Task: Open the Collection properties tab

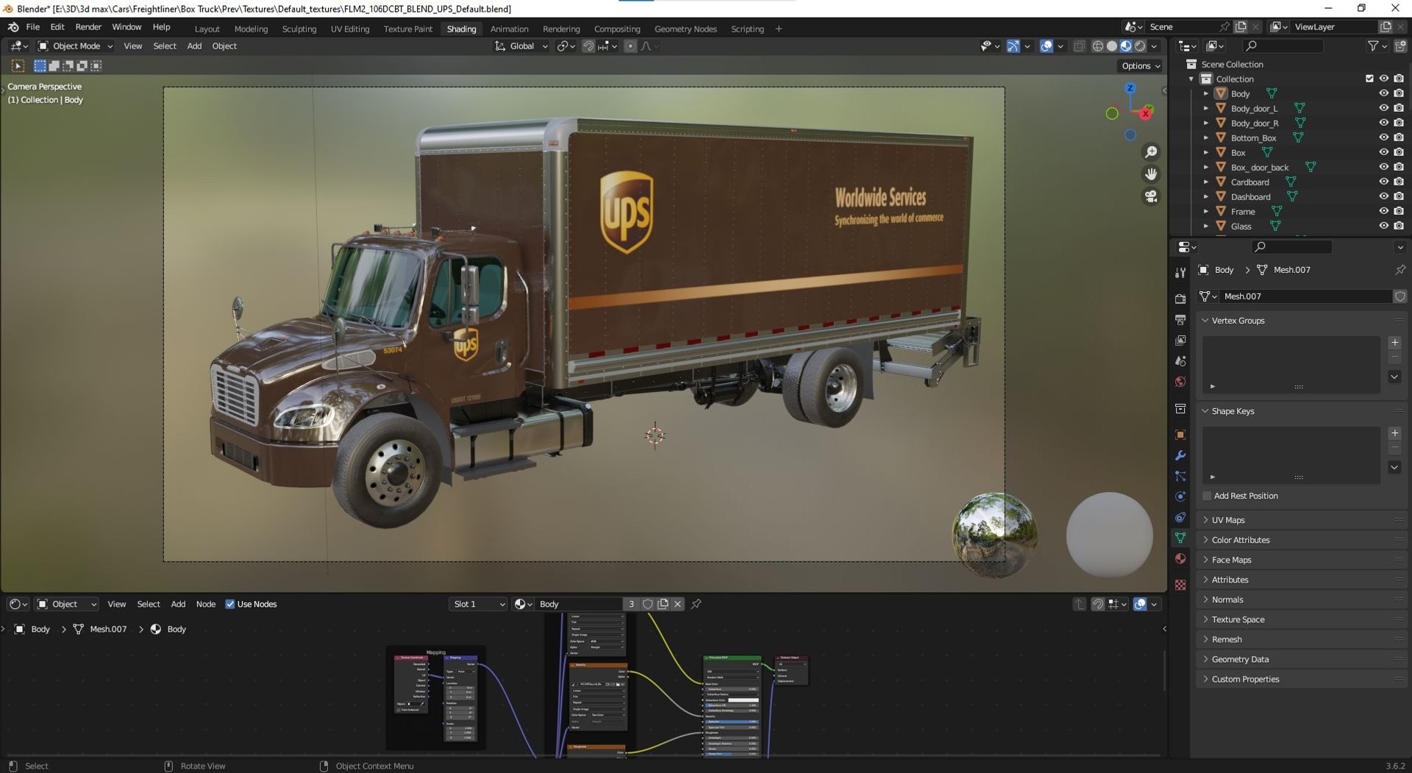Action: click(x=1180, y=409)
